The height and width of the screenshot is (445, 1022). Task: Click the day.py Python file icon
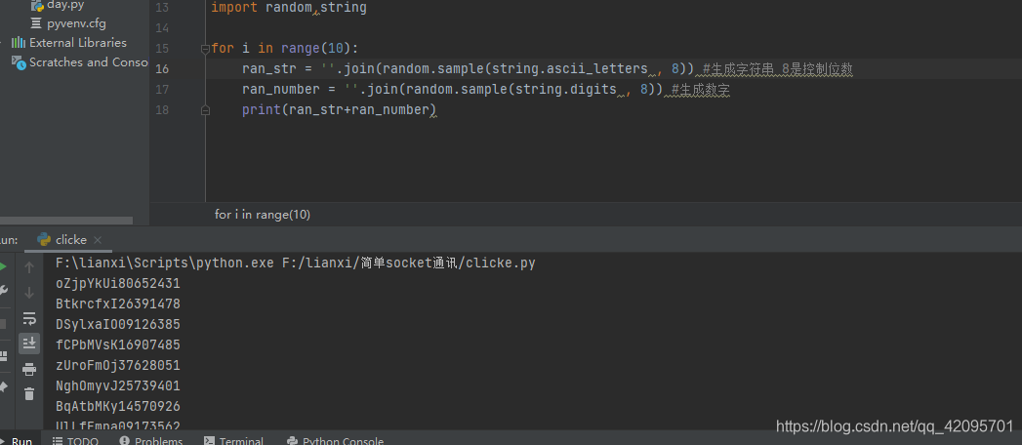pyautogui.click(x=37, y=5)
